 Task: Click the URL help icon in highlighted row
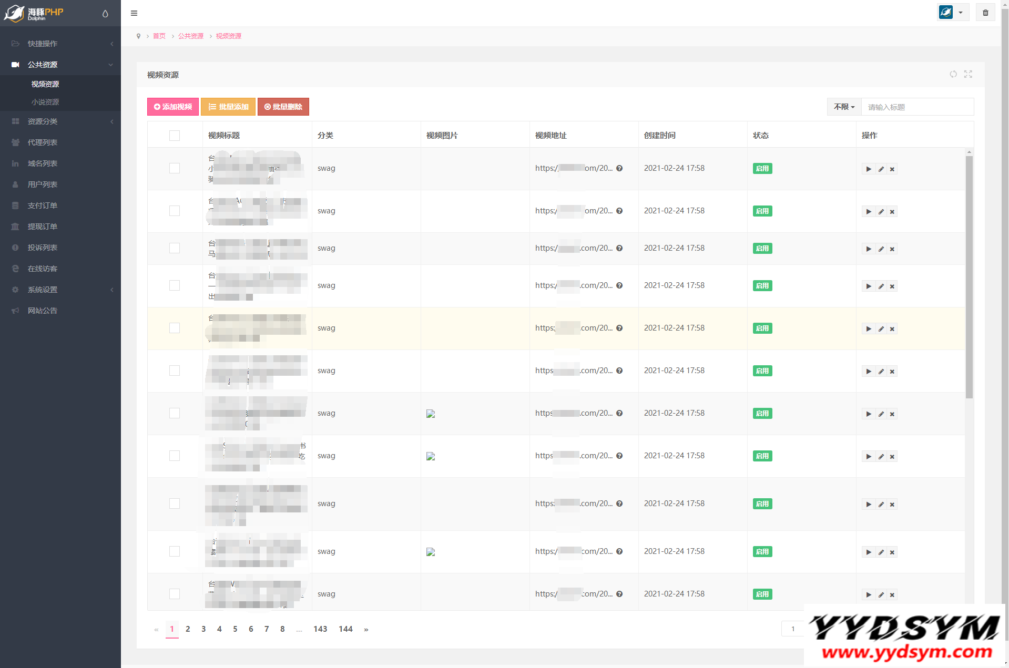pos(619,328)
